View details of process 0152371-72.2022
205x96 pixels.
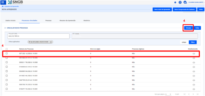point(194,89)
